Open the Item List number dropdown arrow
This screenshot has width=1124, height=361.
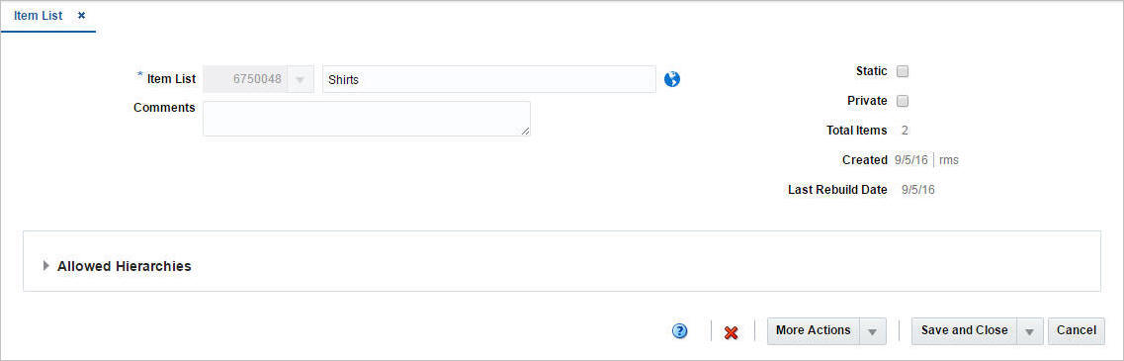pos(301,80)
